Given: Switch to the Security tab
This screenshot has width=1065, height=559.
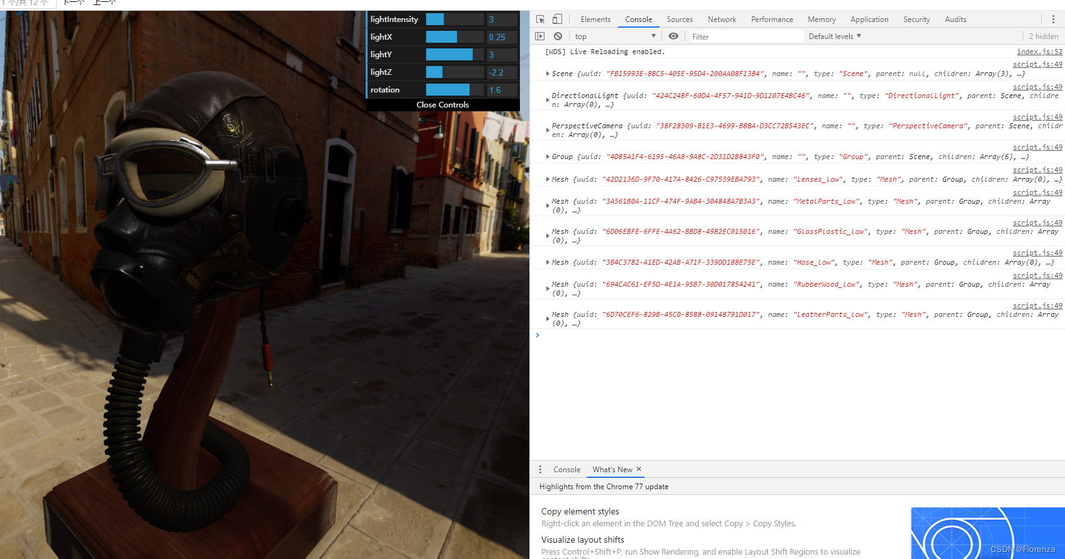Looking at the screenshot, I should (x=916, y=19).
